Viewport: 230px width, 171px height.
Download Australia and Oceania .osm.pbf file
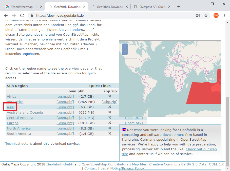pos(65,112)
